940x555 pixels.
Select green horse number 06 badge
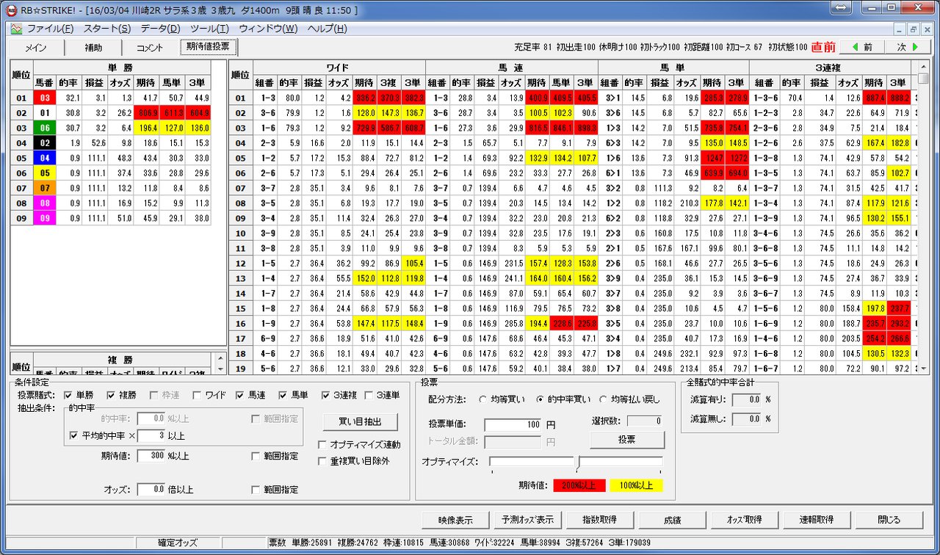point(44,127)
